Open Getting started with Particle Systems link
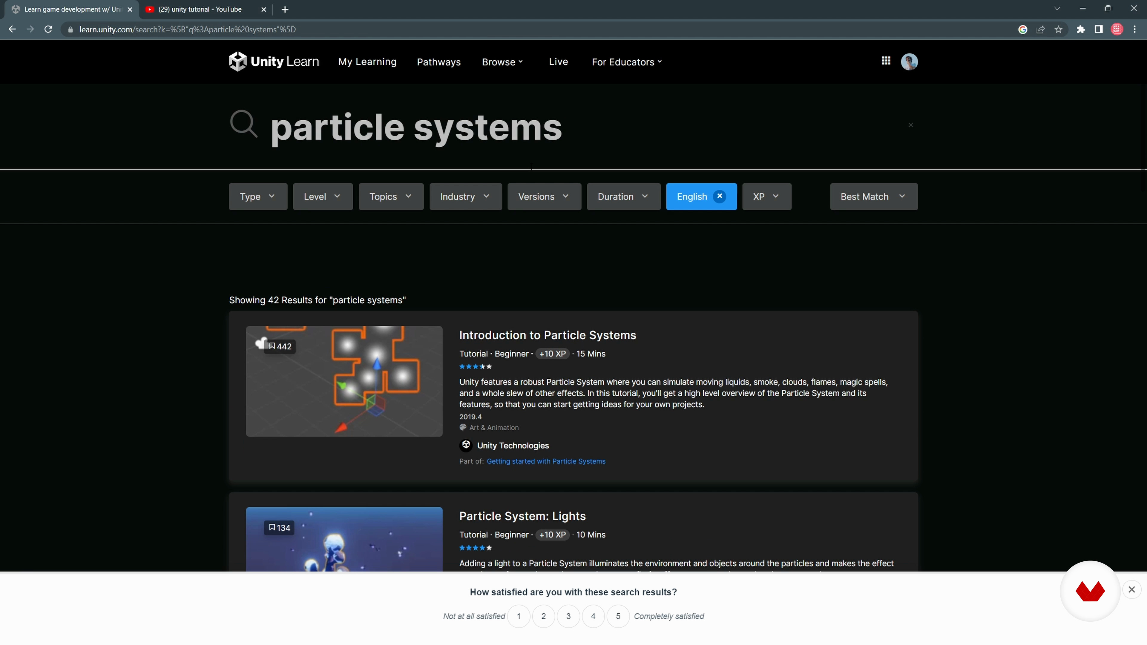The height and width of the screenshot is (645, 1147). tap(546, 461)
